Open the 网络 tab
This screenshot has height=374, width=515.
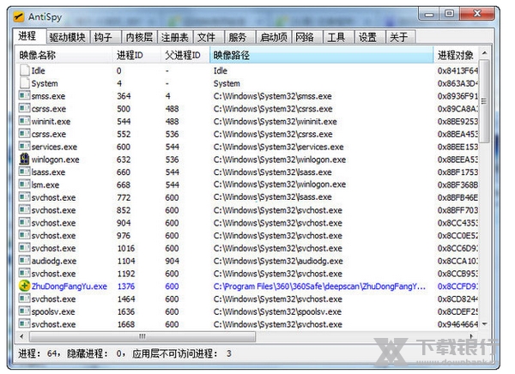[x=307, y=37]
